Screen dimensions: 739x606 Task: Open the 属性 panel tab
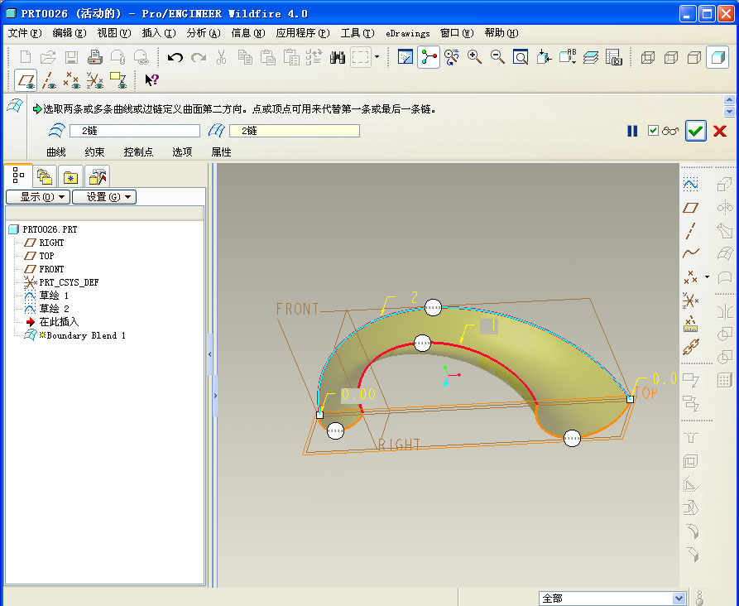click(x=221, y=151)
